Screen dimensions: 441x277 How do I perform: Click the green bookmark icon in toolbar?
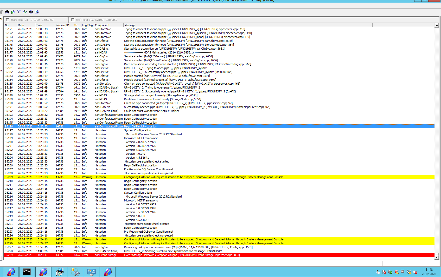pyautogui.click(x=13, y=12)
